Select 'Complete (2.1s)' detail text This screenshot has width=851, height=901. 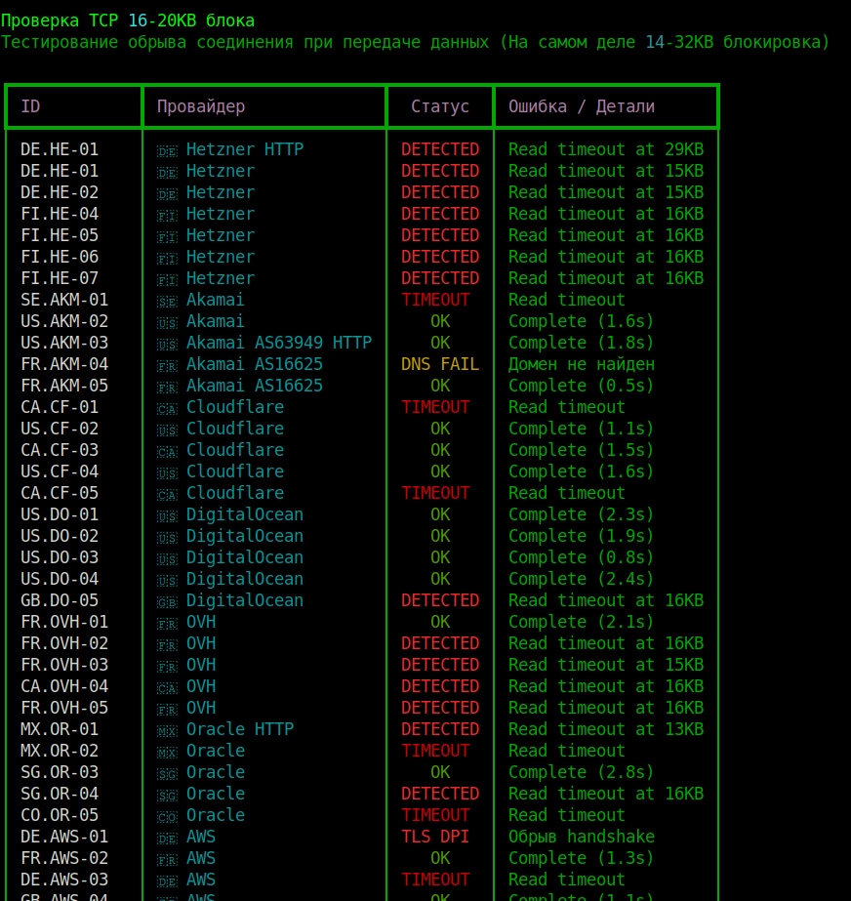click(x=581, y=622)
